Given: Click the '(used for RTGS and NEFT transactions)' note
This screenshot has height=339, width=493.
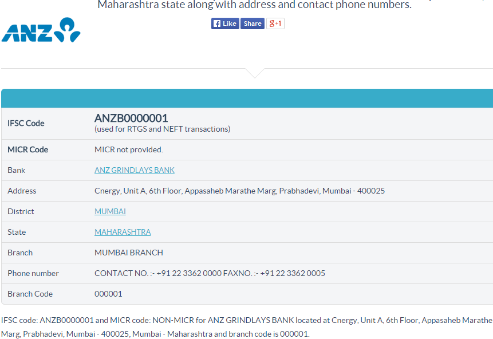Looking at the screenshot, I should coord(162,129).
